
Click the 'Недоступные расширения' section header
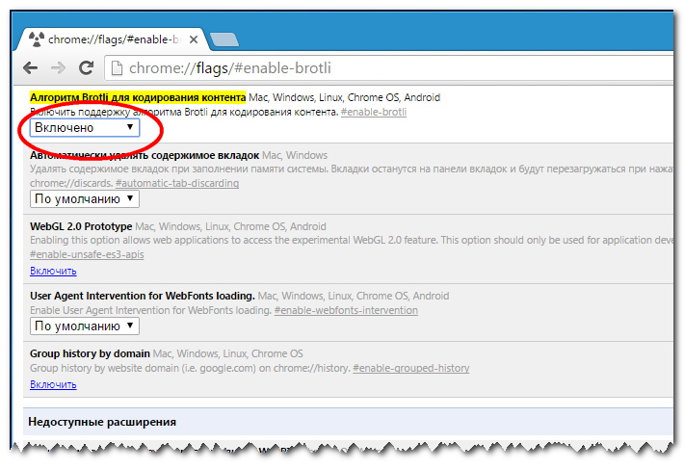click(102, 422)
